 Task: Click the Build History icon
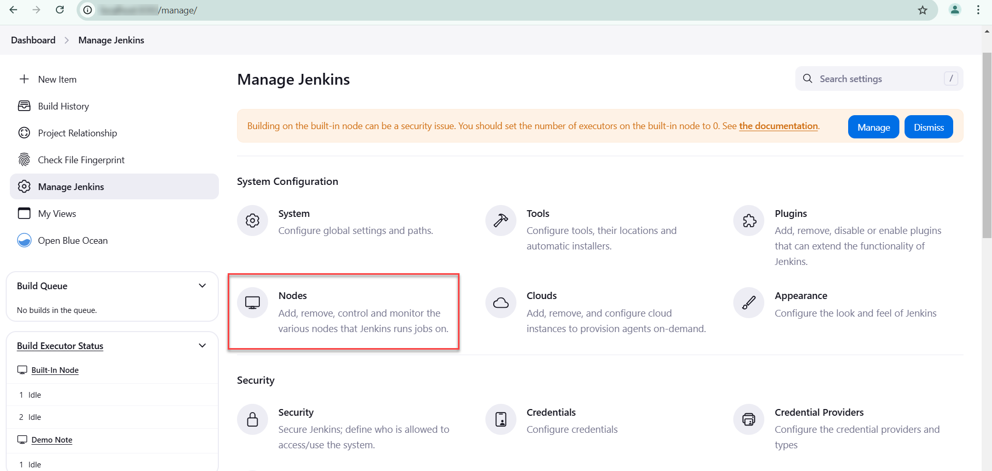click(24, 106)
